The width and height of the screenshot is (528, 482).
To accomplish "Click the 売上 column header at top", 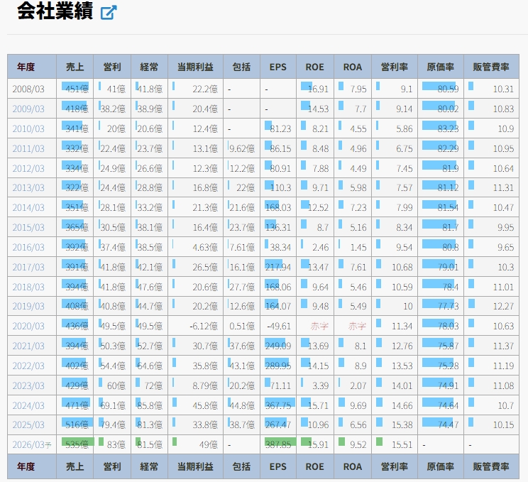I will 75,67.
